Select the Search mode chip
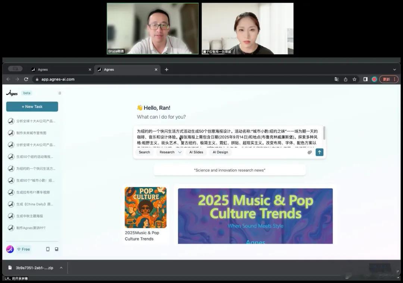The image size is (403, 283). click(x=144, y=152)
